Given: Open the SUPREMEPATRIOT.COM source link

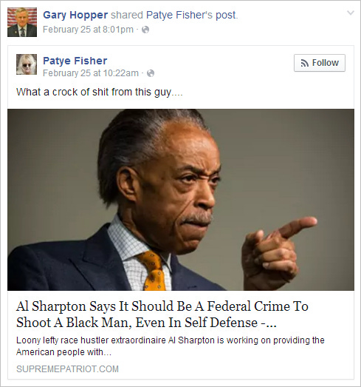Looking at the screenshot, I should coord(67,369).
